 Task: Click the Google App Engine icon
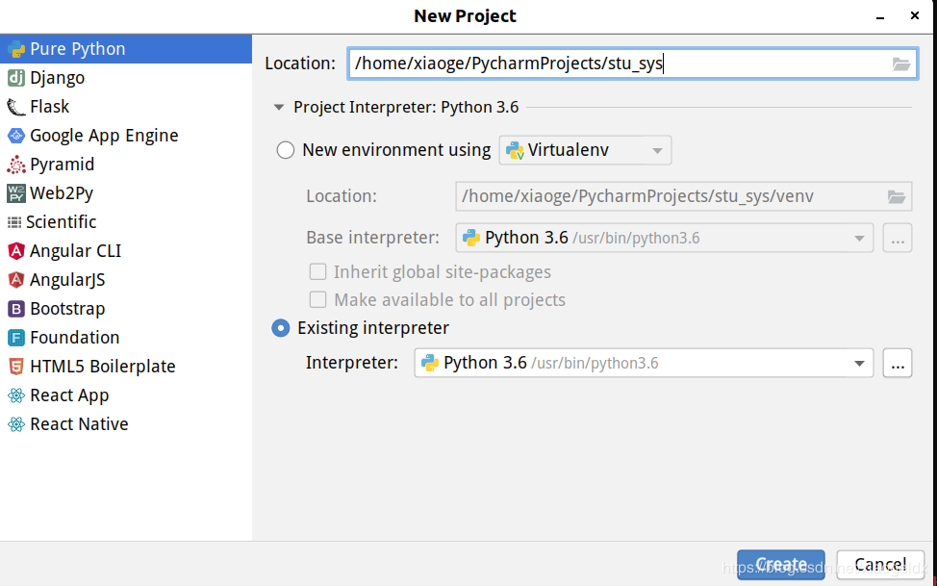coord(16,136)
